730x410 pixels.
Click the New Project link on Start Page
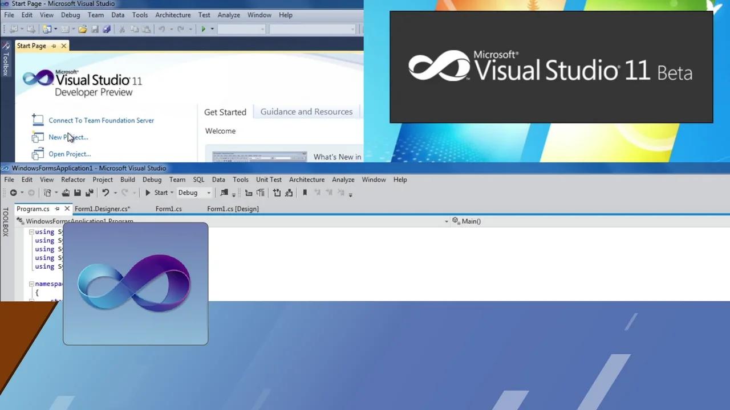(68, 137)
